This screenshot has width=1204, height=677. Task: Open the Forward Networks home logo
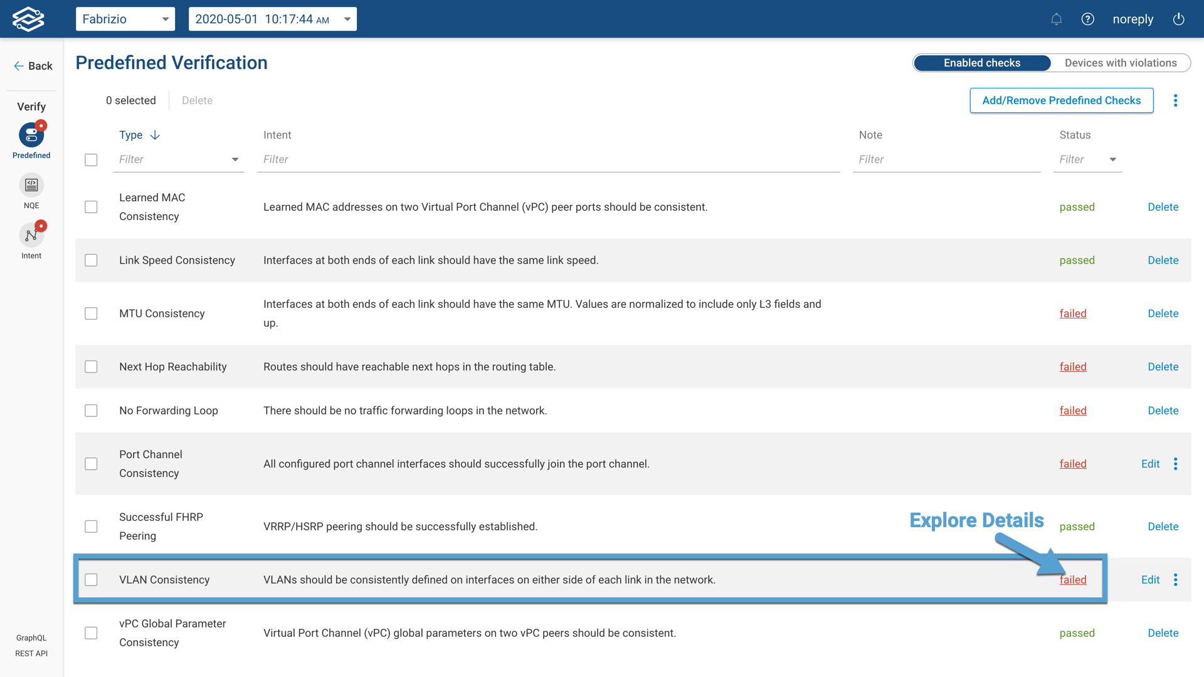pos(28,19)
